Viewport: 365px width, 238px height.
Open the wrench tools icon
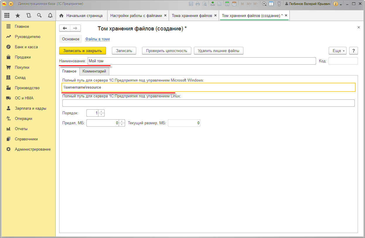[279, 4]
